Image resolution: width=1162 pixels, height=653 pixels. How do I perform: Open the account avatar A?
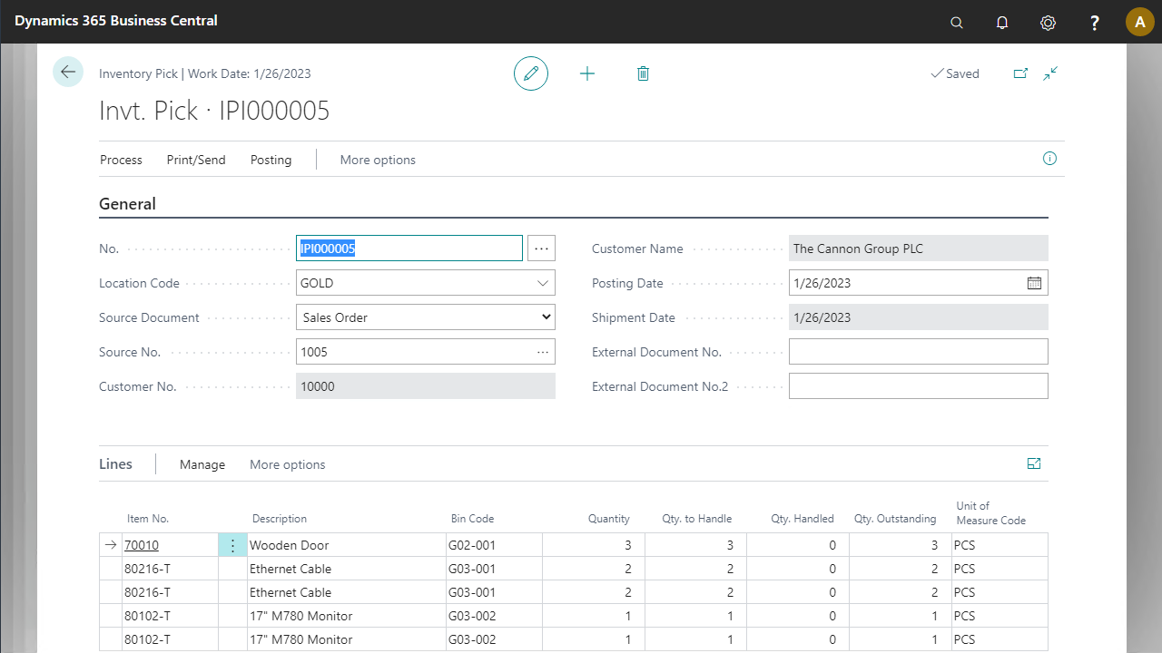[x=1139, y=22]
